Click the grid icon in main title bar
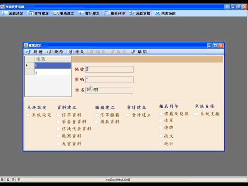Screen dimensions: 248x186 point(227,7)
